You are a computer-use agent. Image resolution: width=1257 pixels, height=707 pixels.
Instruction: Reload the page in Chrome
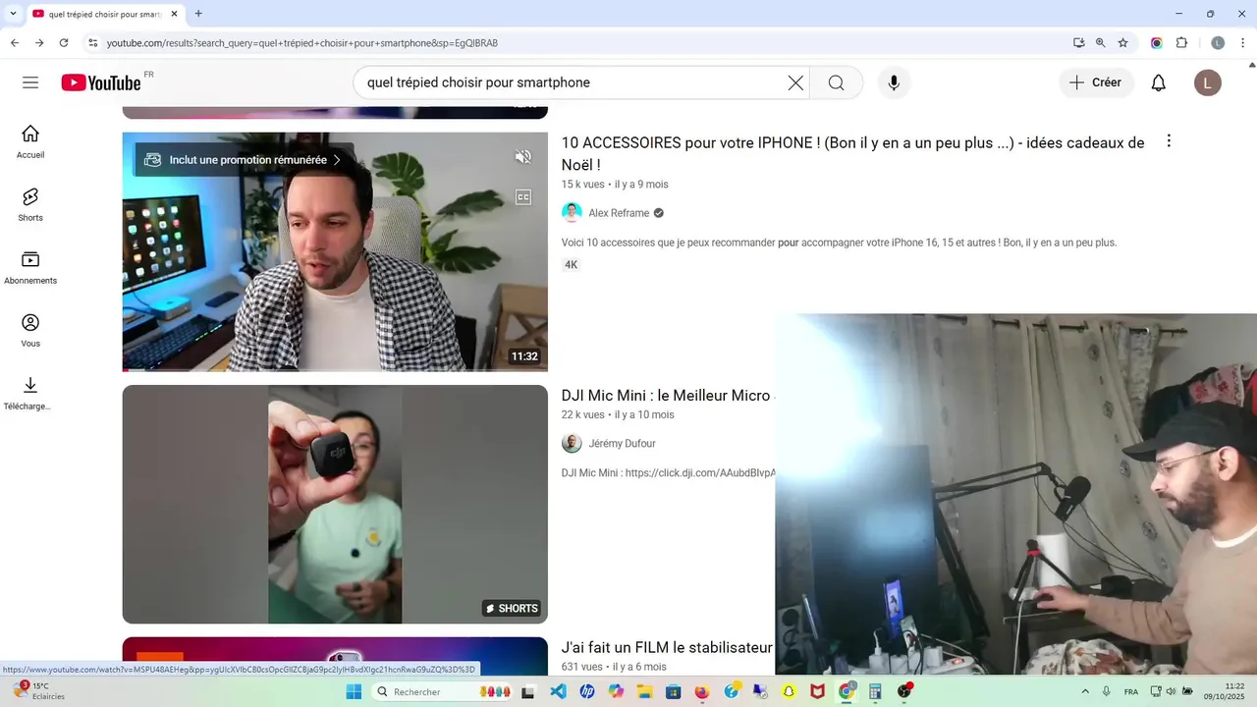(64, 43)
